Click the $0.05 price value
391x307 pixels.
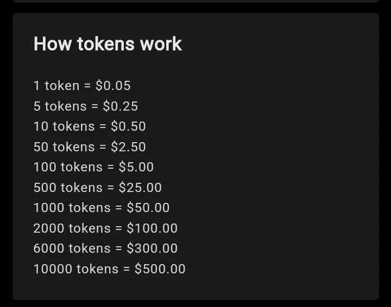pyautogui.click(x=113, y=86)
